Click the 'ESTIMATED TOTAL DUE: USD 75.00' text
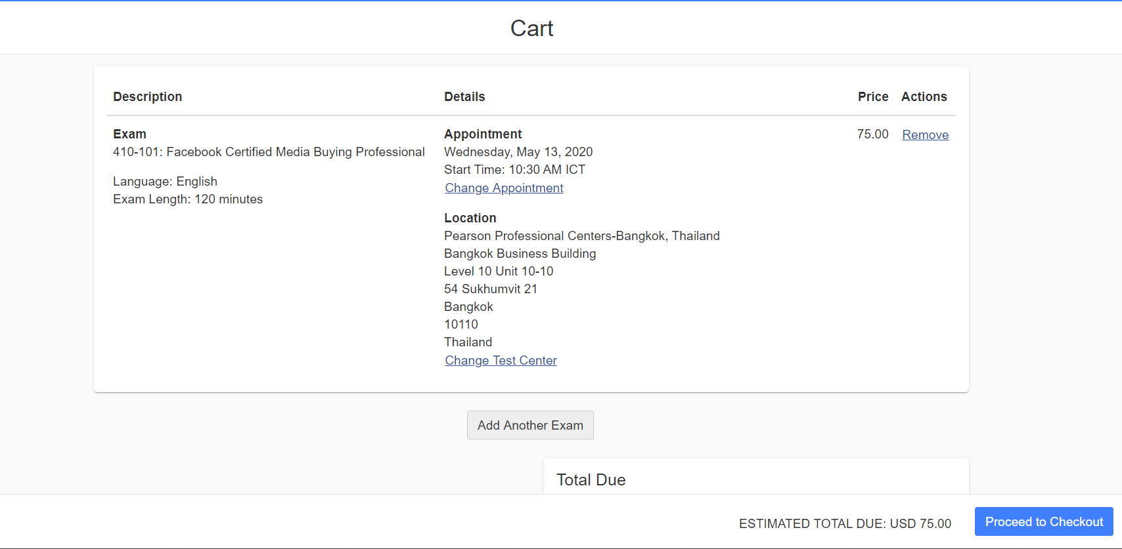The height and width of the screenshot is (549, 1122). point(845,523)
